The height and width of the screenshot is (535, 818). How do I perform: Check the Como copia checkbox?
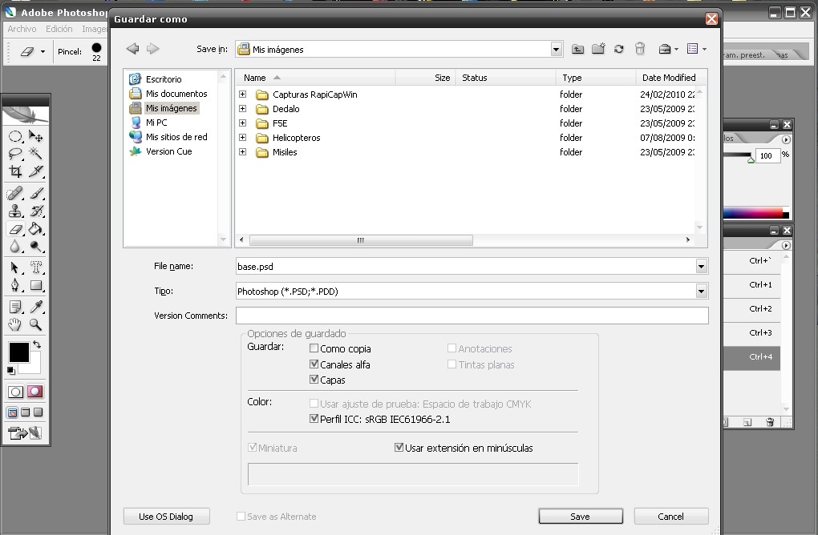point(314,348)
